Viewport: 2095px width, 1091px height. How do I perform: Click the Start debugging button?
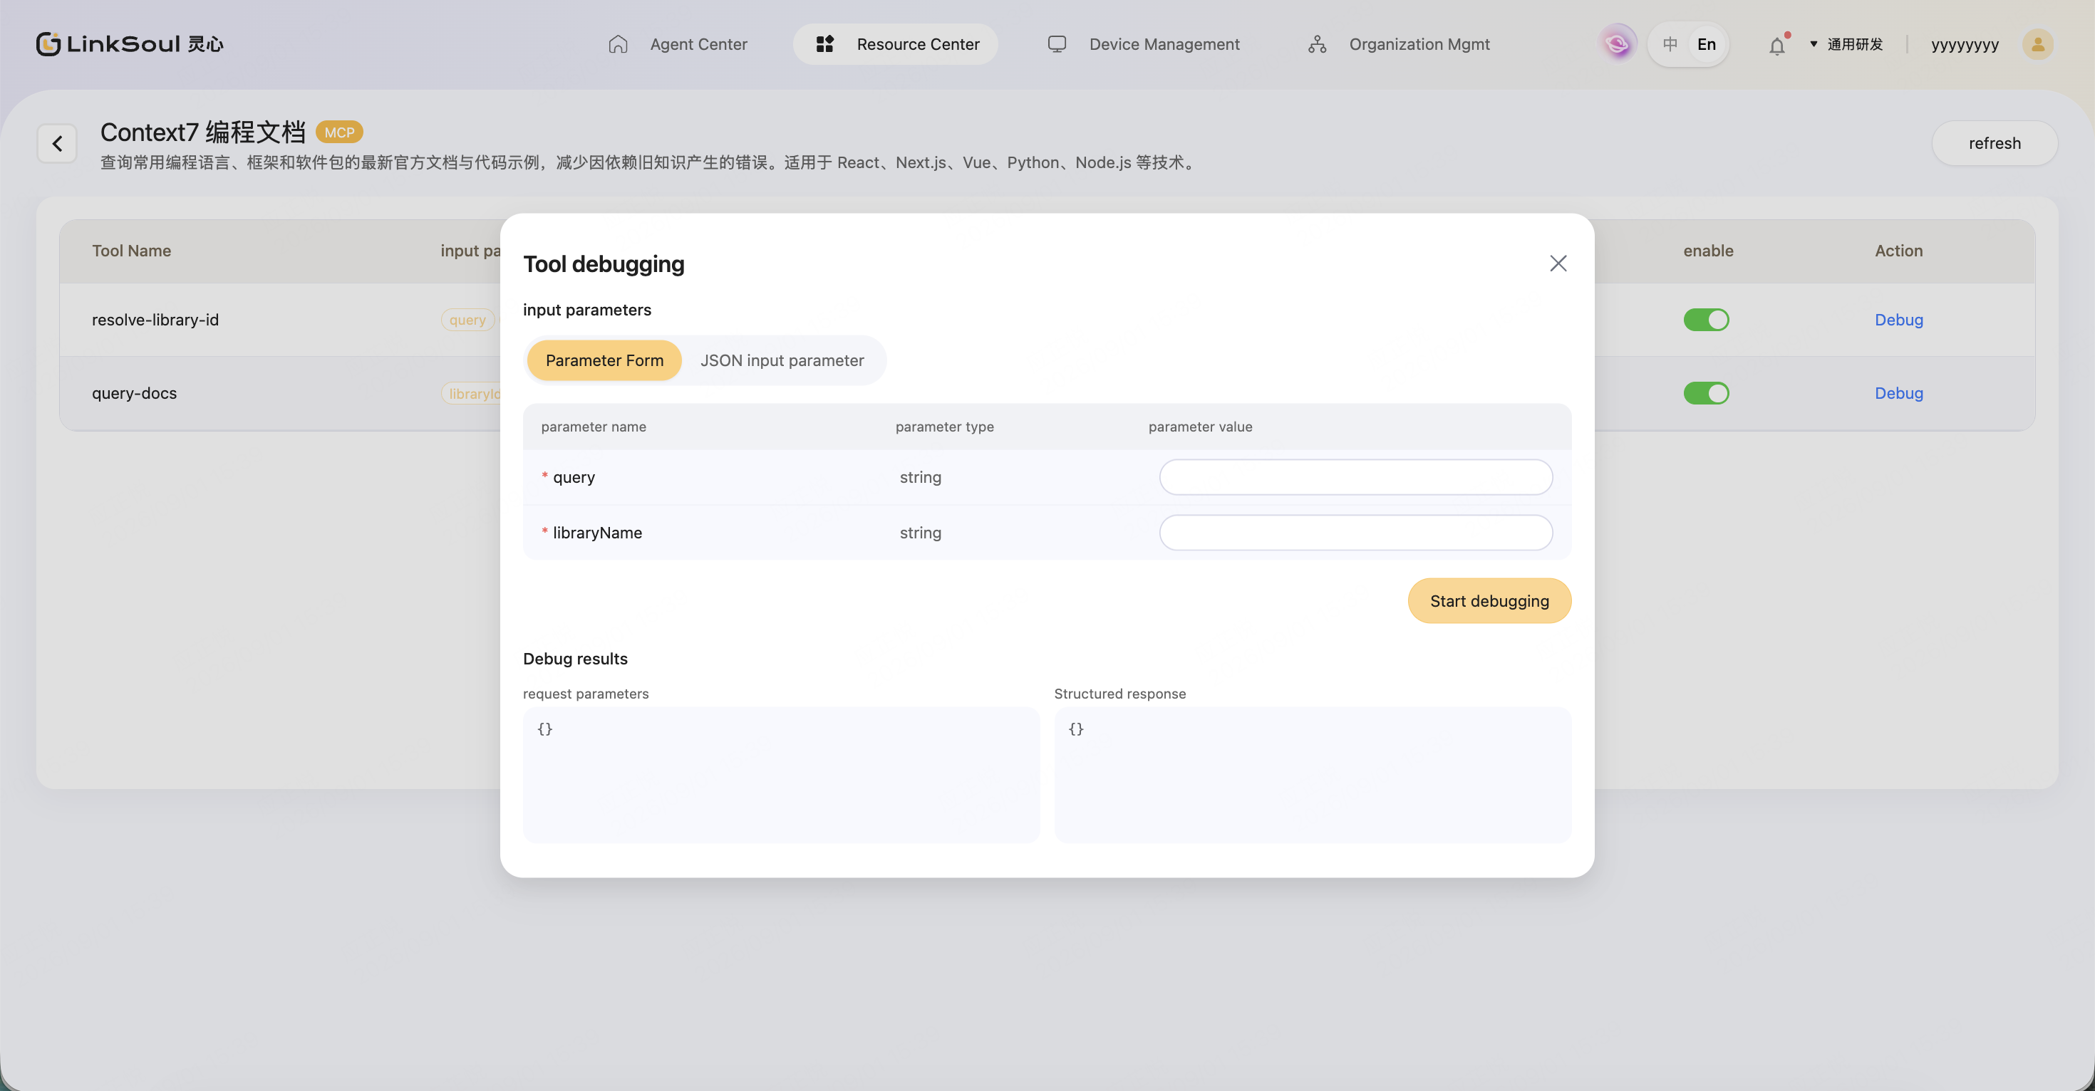(1489, 601)
